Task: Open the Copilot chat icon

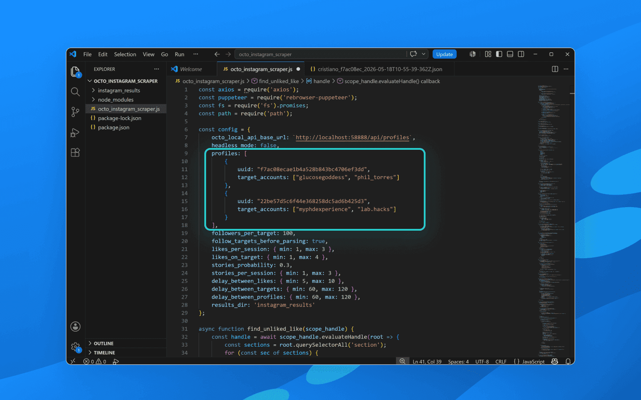Action: tap(414, 54)
